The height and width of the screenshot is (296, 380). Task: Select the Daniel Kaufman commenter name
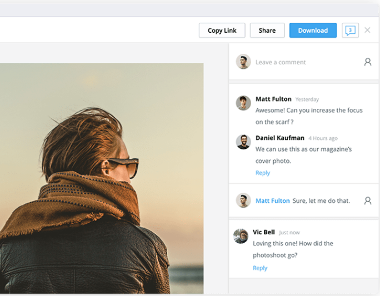[x=280, y=138]
